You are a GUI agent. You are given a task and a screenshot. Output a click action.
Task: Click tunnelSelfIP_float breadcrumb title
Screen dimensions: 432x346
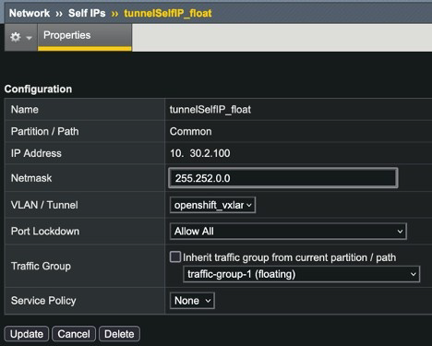(168, 13)
